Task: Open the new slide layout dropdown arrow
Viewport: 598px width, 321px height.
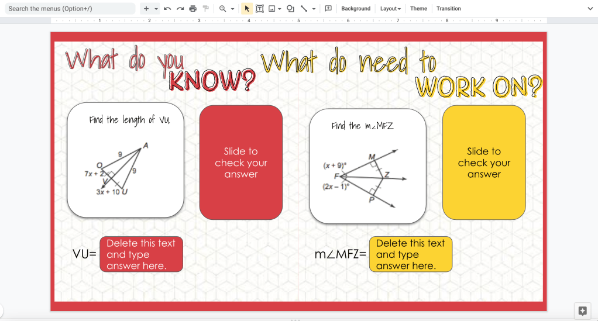Action: 156,9
